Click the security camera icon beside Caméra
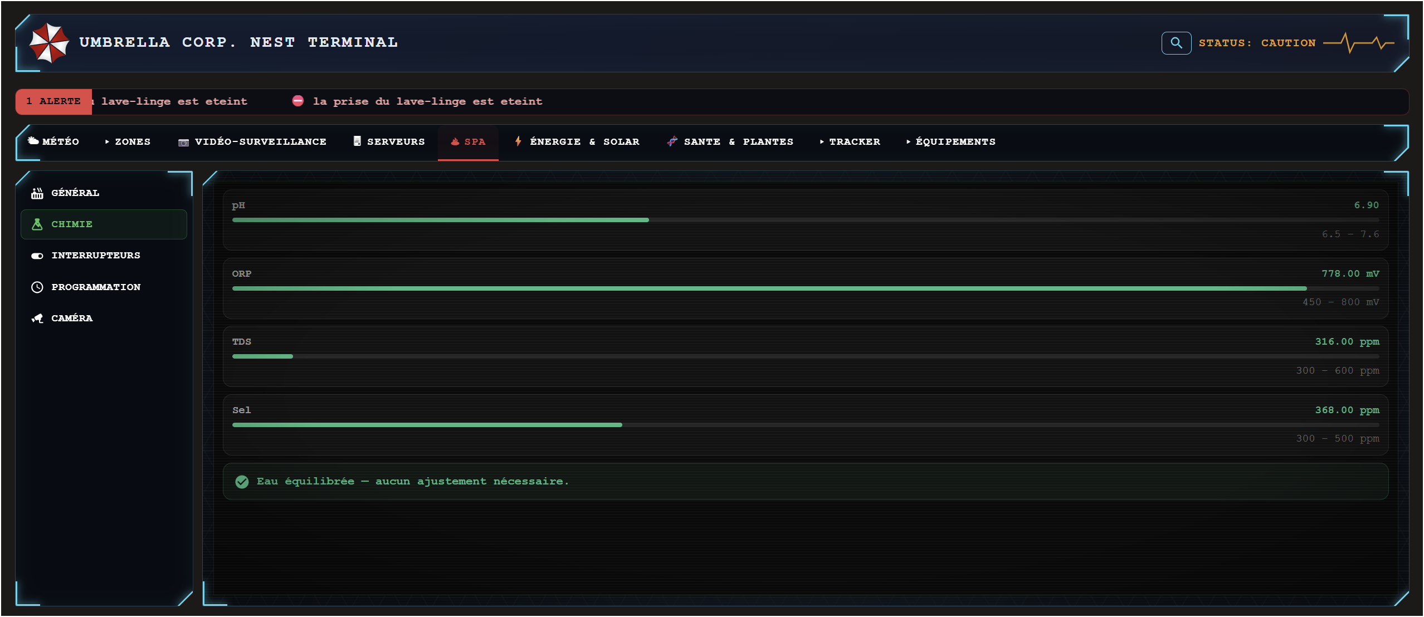1424x617 pixels. (x=37, y=318)
